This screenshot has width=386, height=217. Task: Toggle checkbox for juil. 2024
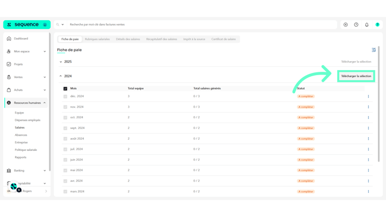65,149
